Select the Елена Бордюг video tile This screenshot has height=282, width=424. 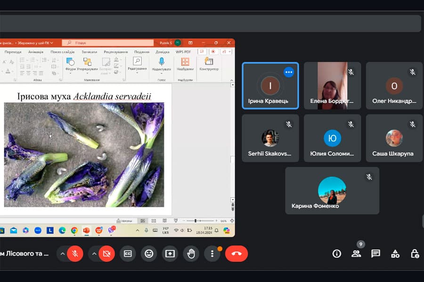click(332, 86)
